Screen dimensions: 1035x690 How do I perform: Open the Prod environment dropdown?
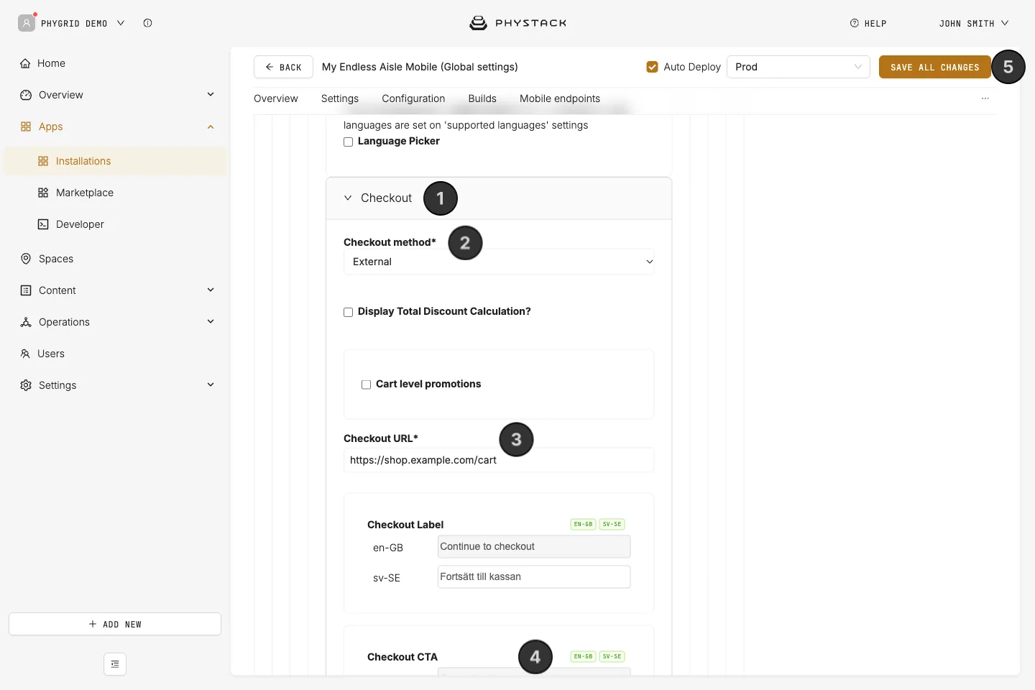click(799, 67)
